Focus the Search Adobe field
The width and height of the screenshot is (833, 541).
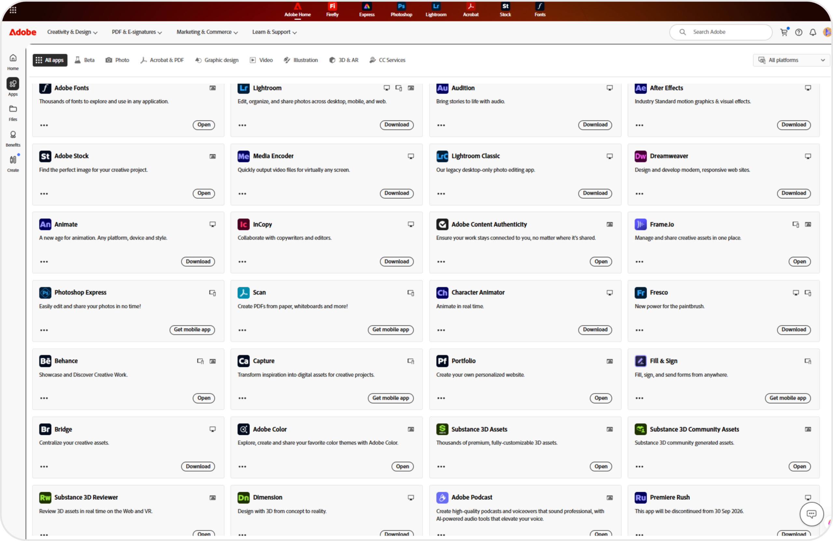click(721, 32)
